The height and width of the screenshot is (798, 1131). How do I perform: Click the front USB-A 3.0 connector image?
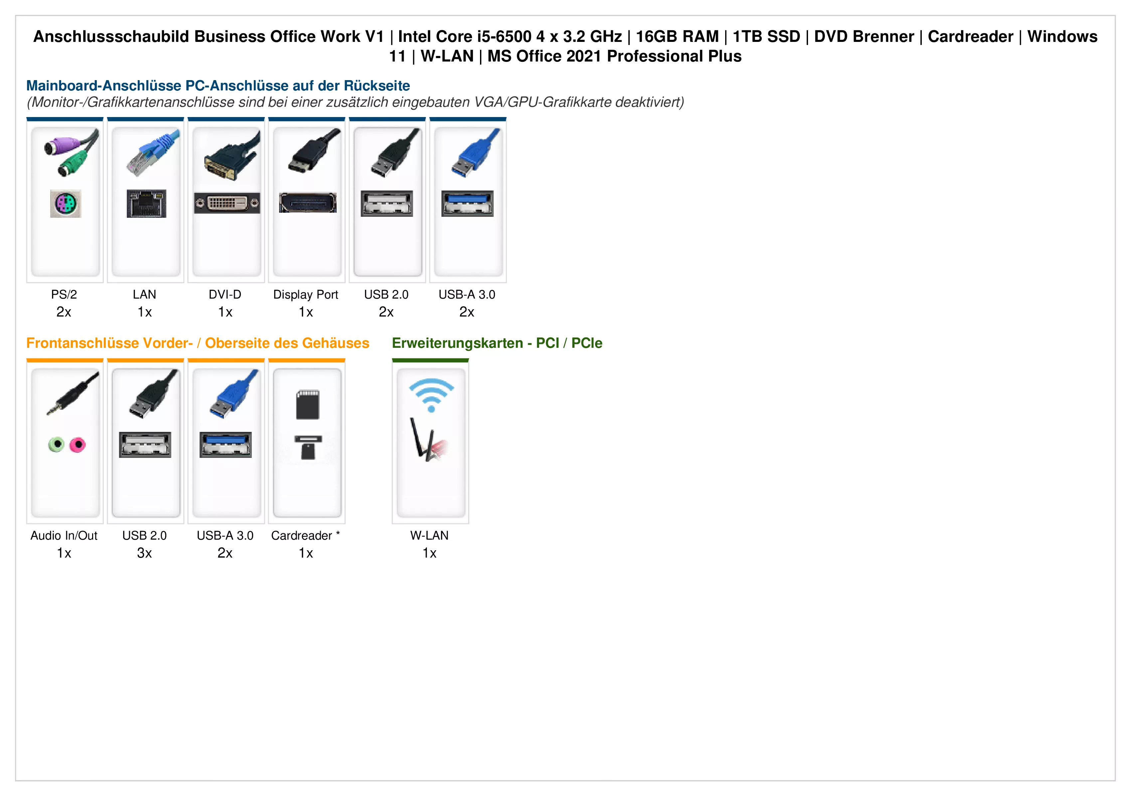point(226,443)
